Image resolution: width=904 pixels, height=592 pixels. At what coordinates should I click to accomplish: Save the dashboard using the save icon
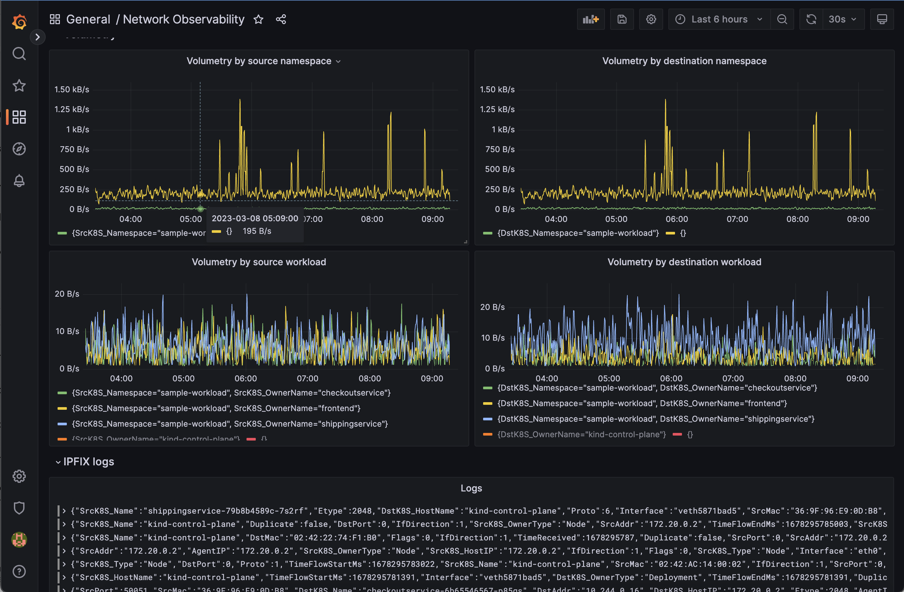pos(622,19)
